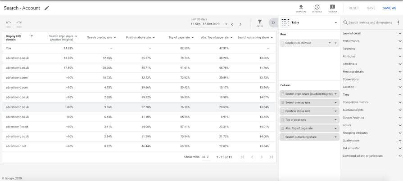
Task: Click the Download icon
Action: pos(301,8)
